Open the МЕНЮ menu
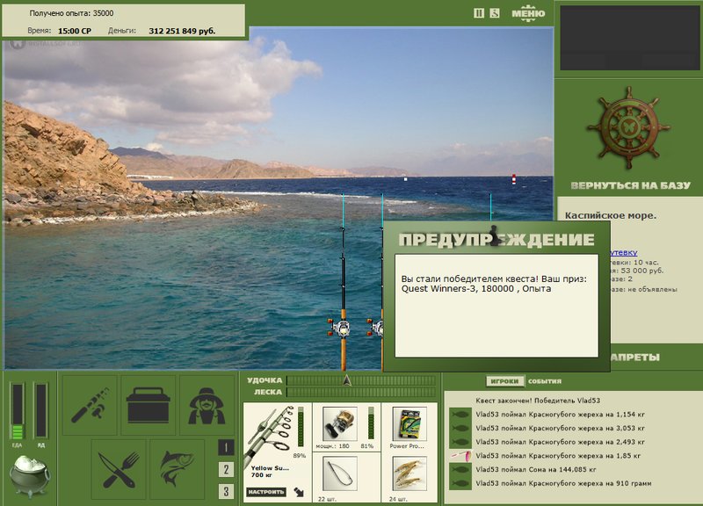The height and width of the screenshot is (506, 703). tap(528, 13)
